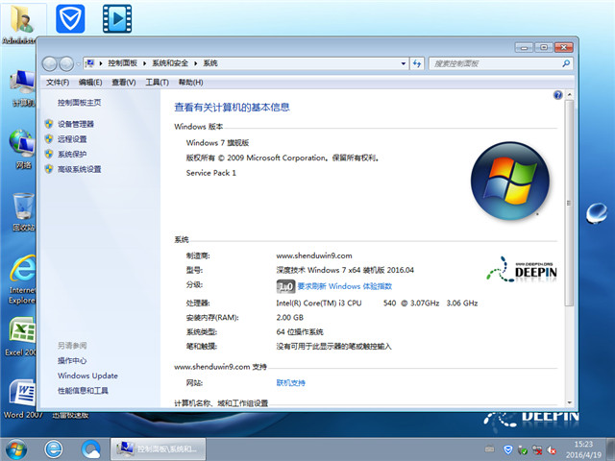The image size is (615, 461).
Task: Open the 联机支持 website link
Action: pos(290,383)
